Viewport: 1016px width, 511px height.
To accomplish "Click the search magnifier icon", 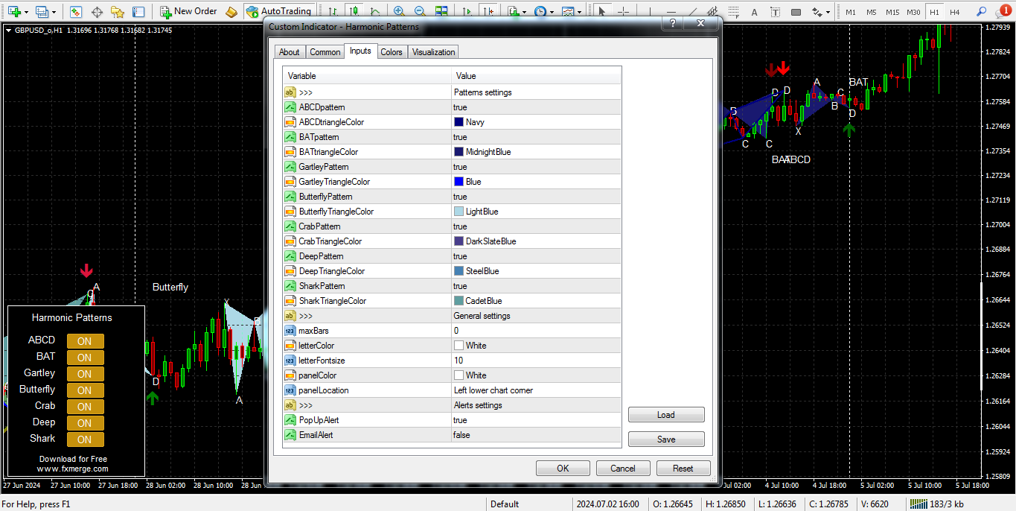I will (x=981, y=11).
